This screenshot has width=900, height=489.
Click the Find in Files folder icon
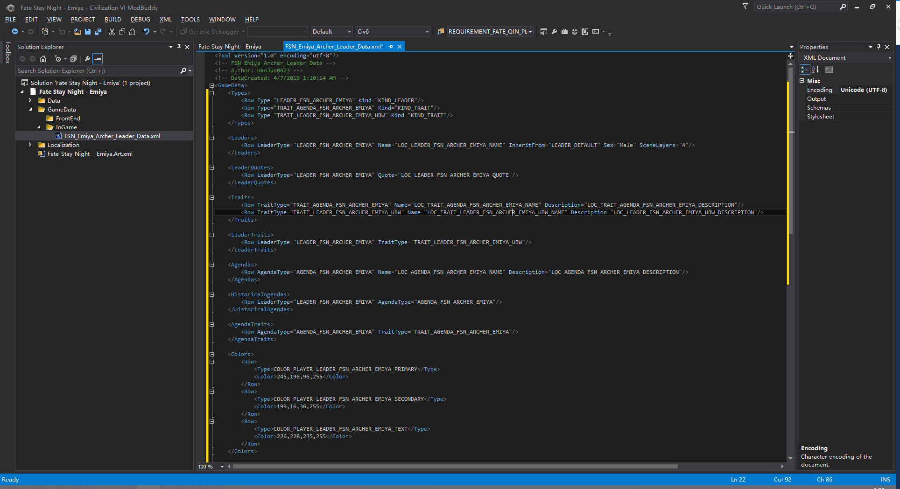441,32
